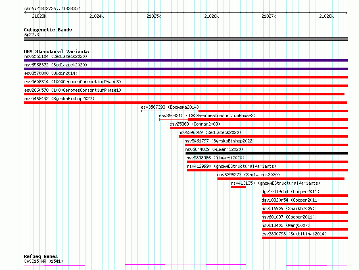Open nsv4129990 (gnomADStructuralVariants) label
This screenshot has width=359, height=270.
(232, 166)
